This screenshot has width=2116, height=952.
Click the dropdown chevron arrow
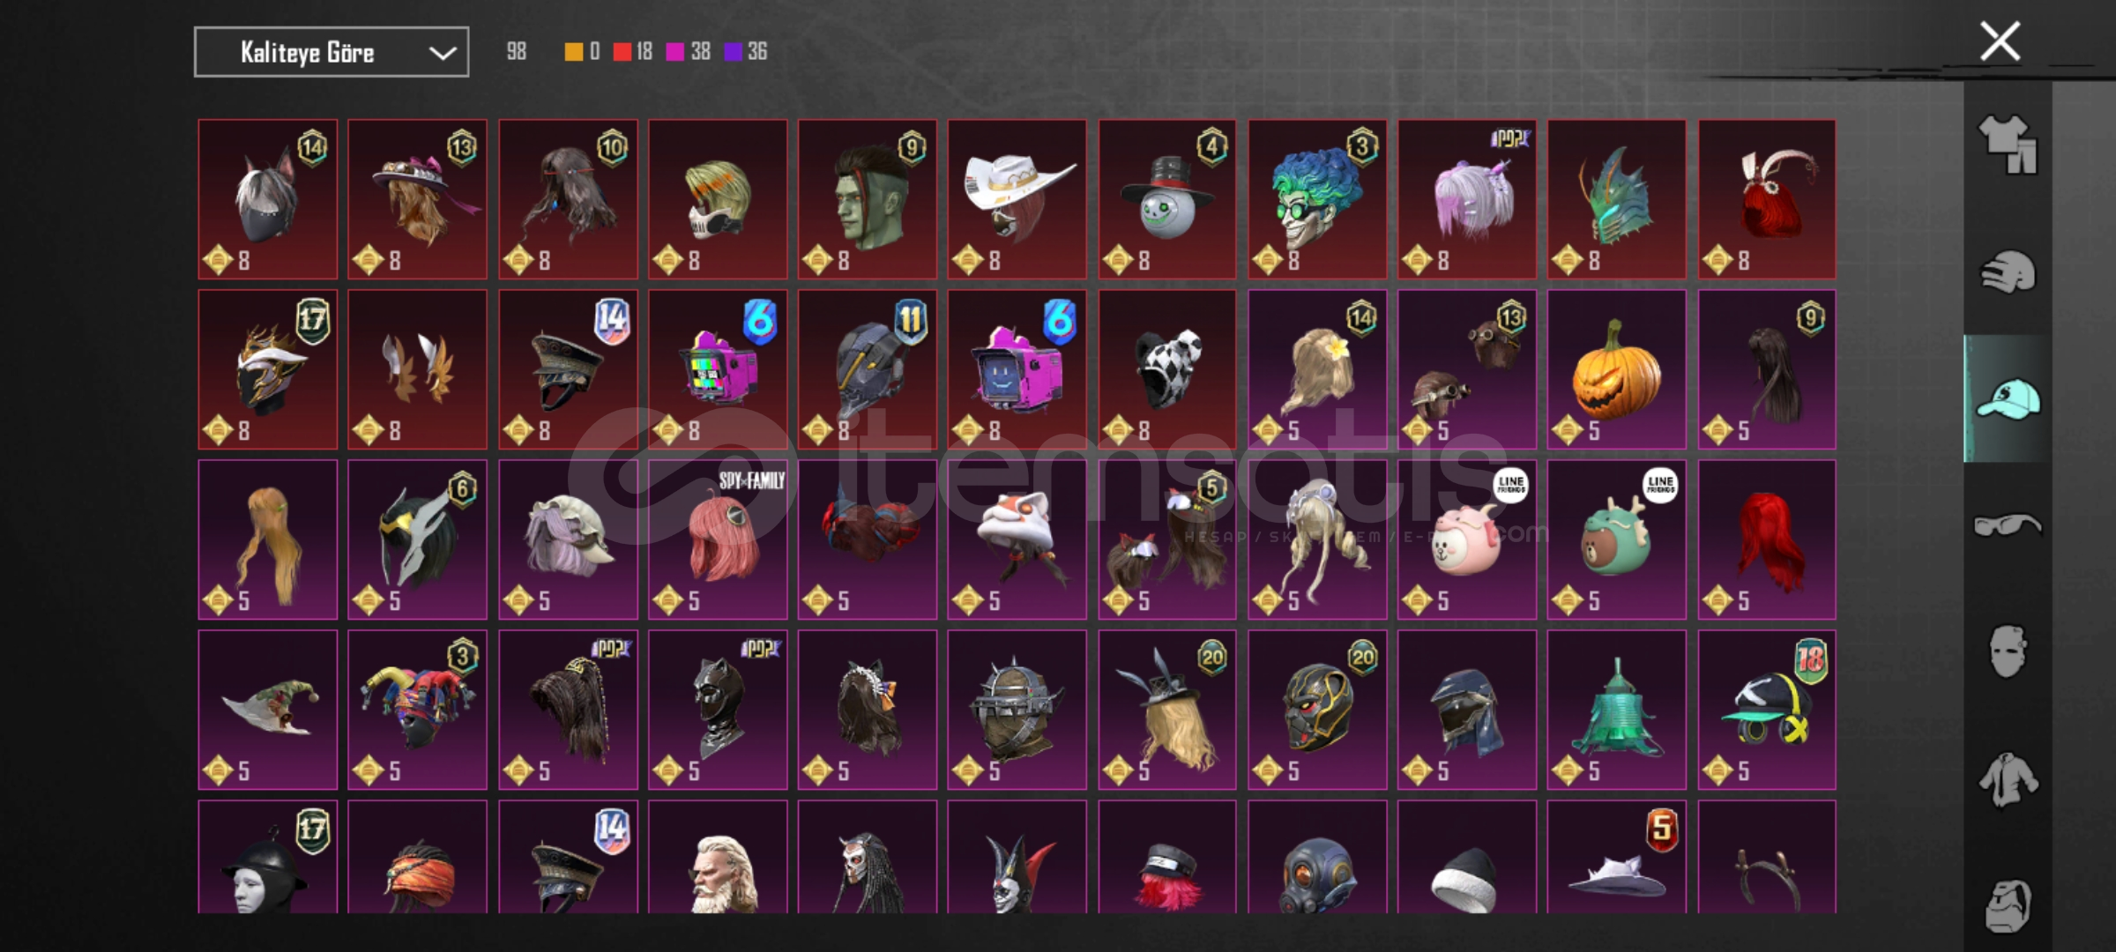click(x=442, y=53)
